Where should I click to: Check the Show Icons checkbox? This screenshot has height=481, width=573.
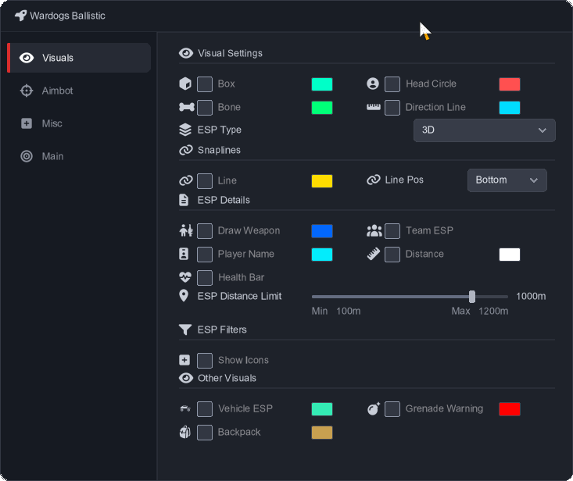[205, 361]
